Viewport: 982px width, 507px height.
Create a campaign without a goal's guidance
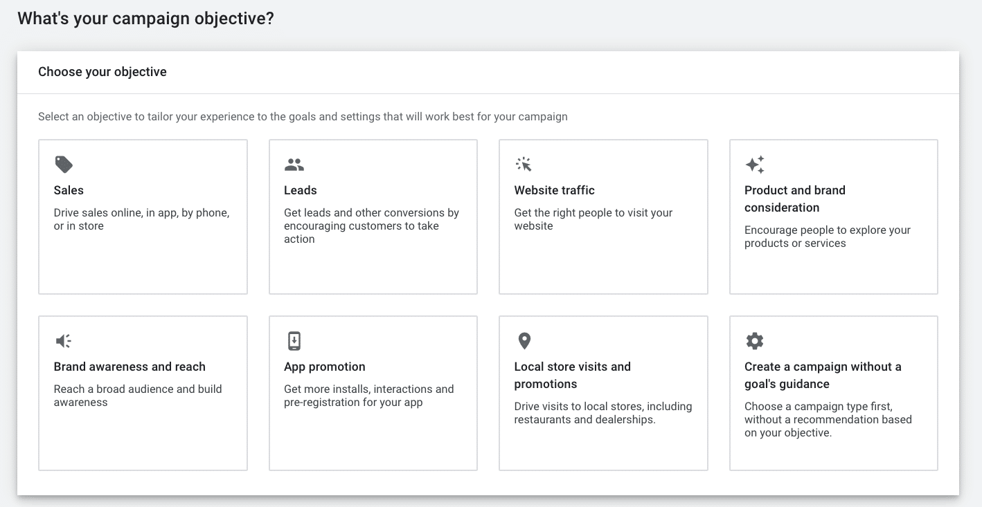click(x=833, y=392)
